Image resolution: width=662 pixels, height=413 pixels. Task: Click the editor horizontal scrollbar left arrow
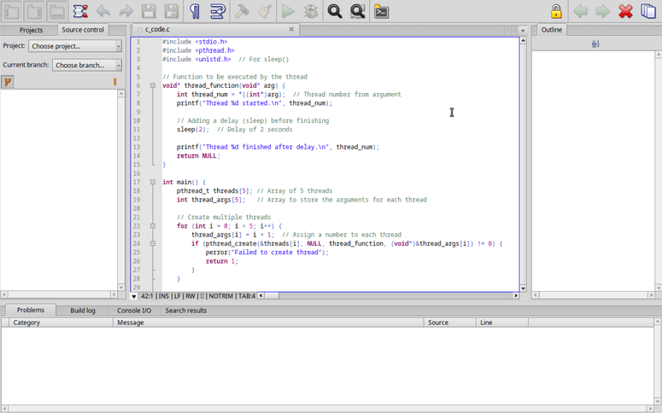click(261, 296)
